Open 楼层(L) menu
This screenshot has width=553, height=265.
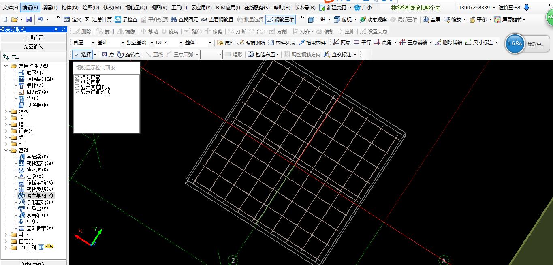49,8
